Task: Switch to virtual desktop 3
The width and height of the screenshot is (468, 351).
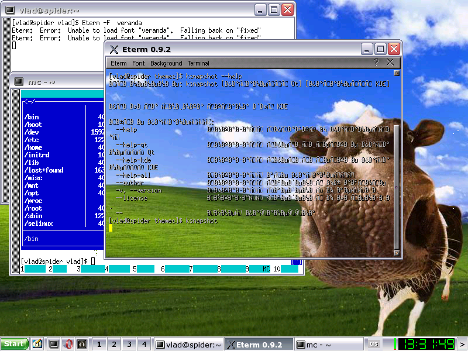Action: tap(129, 344)
